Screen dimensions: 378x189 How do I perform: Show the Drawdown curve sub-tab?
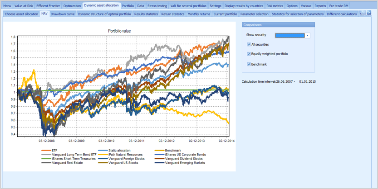[x=63, y=14]
